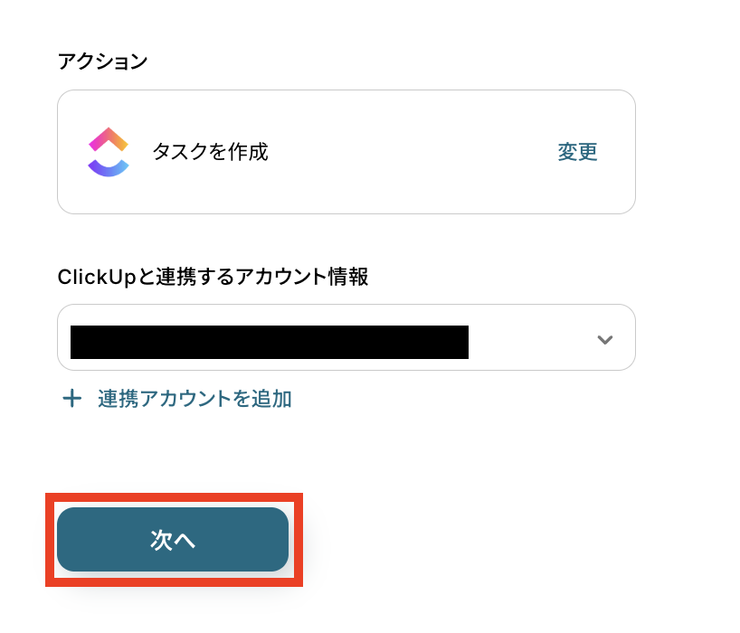This screenshot has width=740, height=633.
Task: Click the タスクを作成 action title
Action: (x=210, y=152)
